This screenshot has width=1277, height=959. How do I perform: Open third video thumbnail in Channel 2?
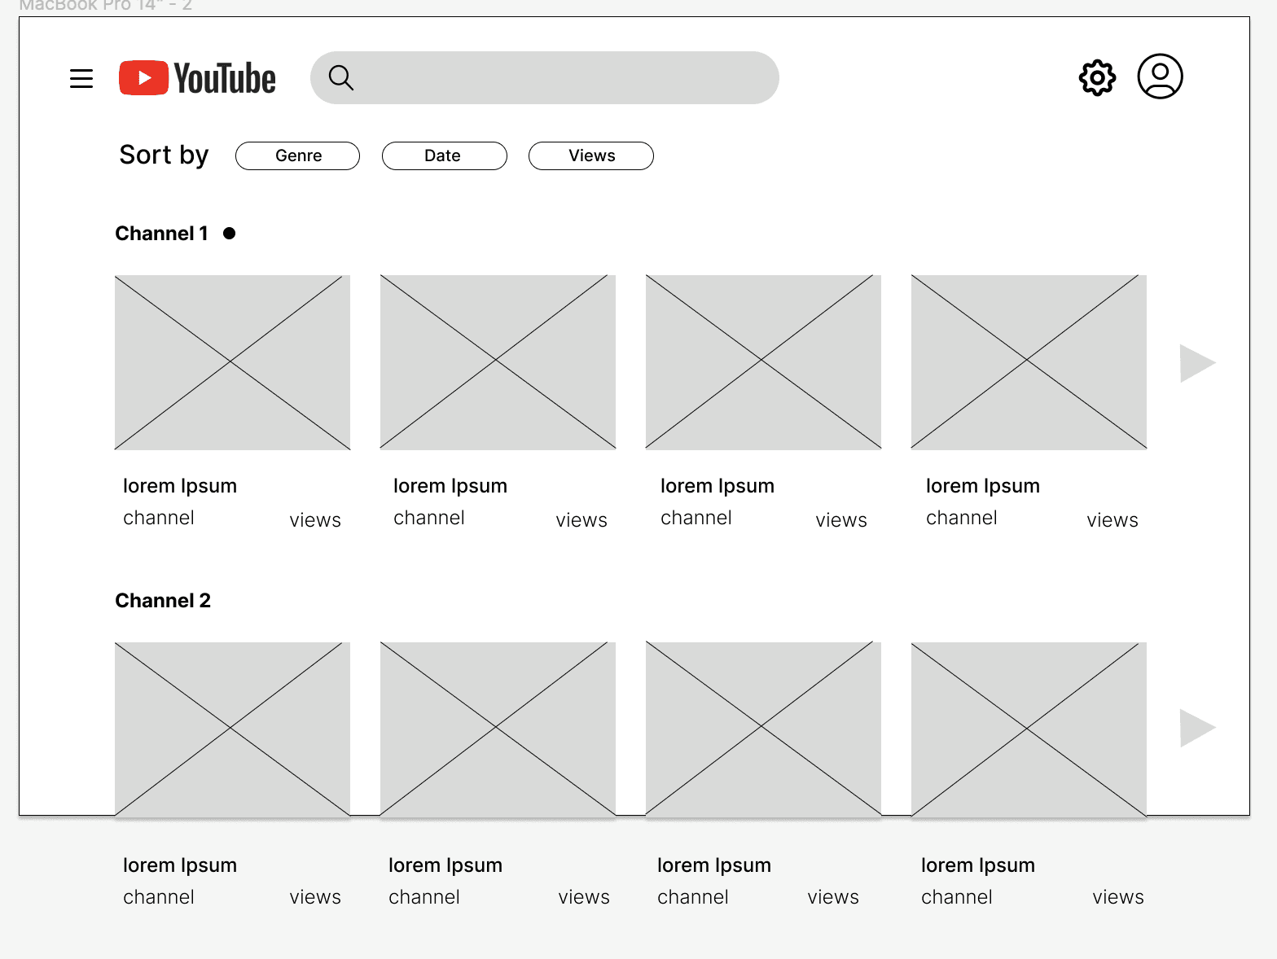(763, 729)
